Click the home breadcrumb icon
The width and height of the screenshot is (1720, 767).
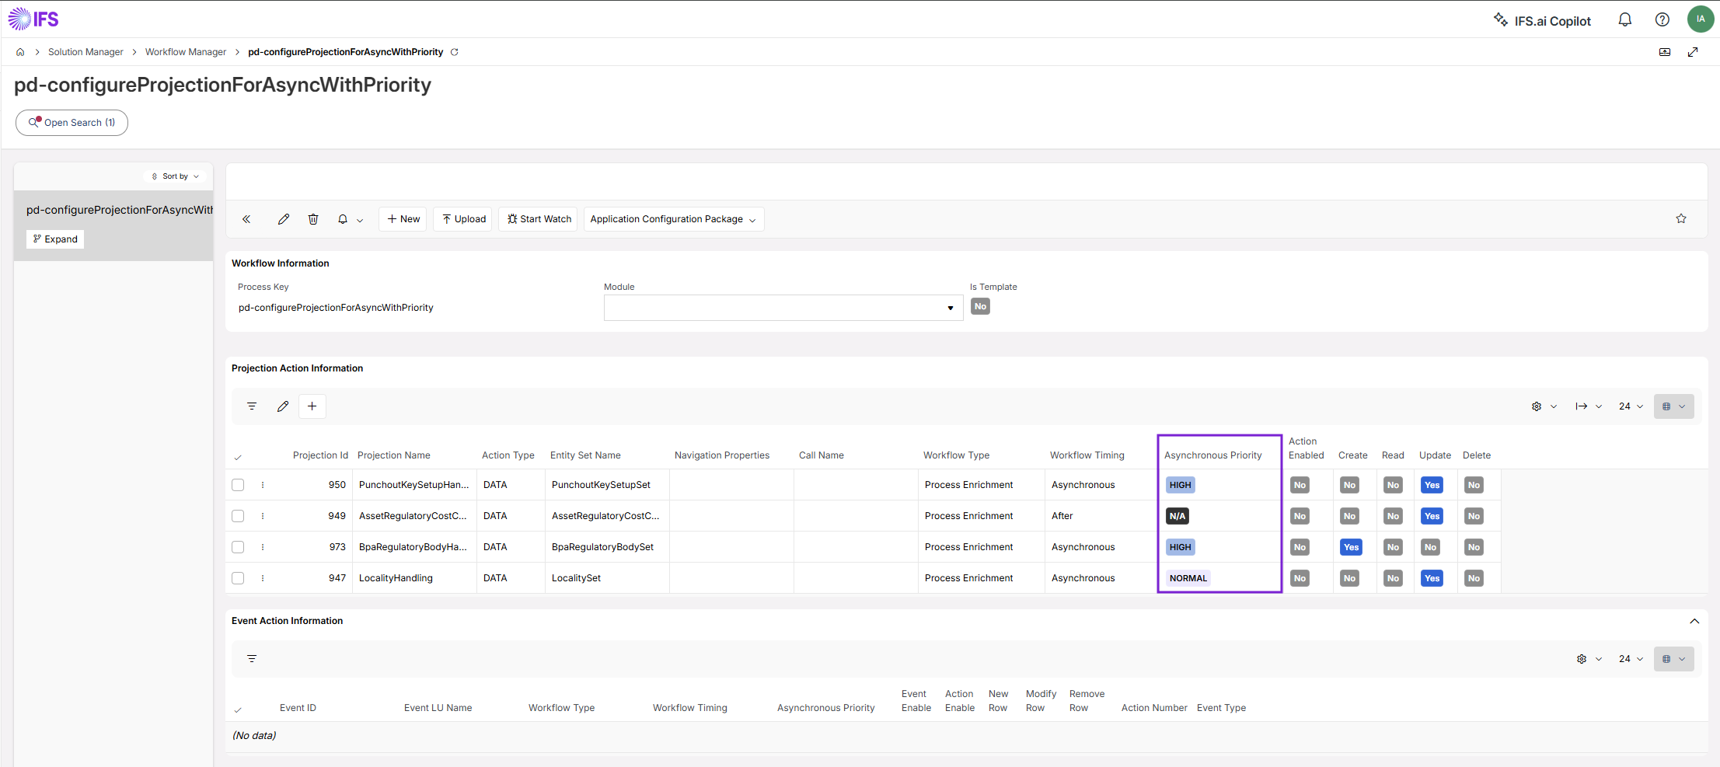[20, 52]
